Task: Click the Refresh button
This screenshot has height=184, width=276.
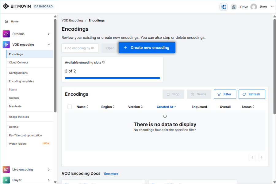Action: click(251, 94)
